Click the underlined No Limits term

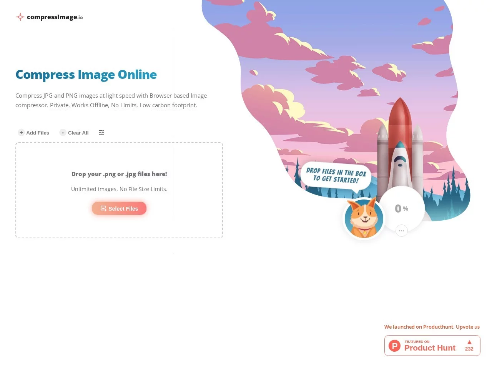(124, 105)
